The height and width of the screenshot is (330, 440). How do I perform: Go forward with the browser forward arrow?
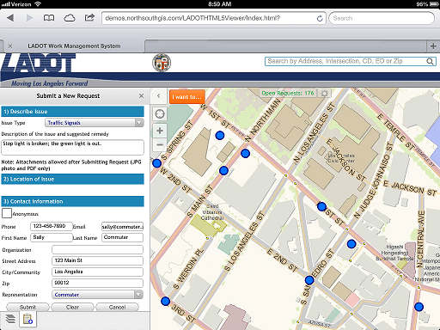pos(29,18)
